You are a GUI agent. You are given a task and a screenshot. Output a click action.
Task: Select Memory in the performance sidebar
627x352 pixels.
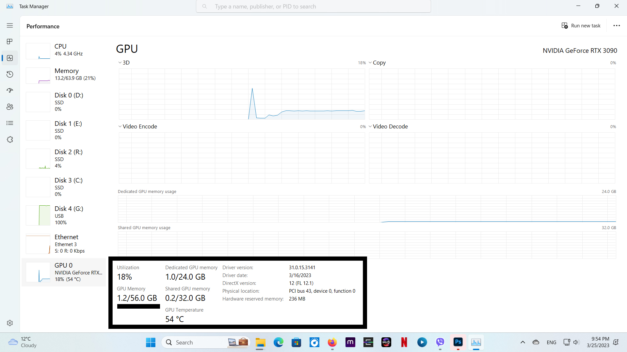pos(65,74)
